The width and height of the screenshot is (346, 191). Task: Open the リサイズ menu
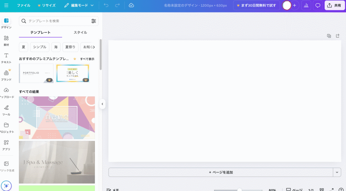pos(47,5)
